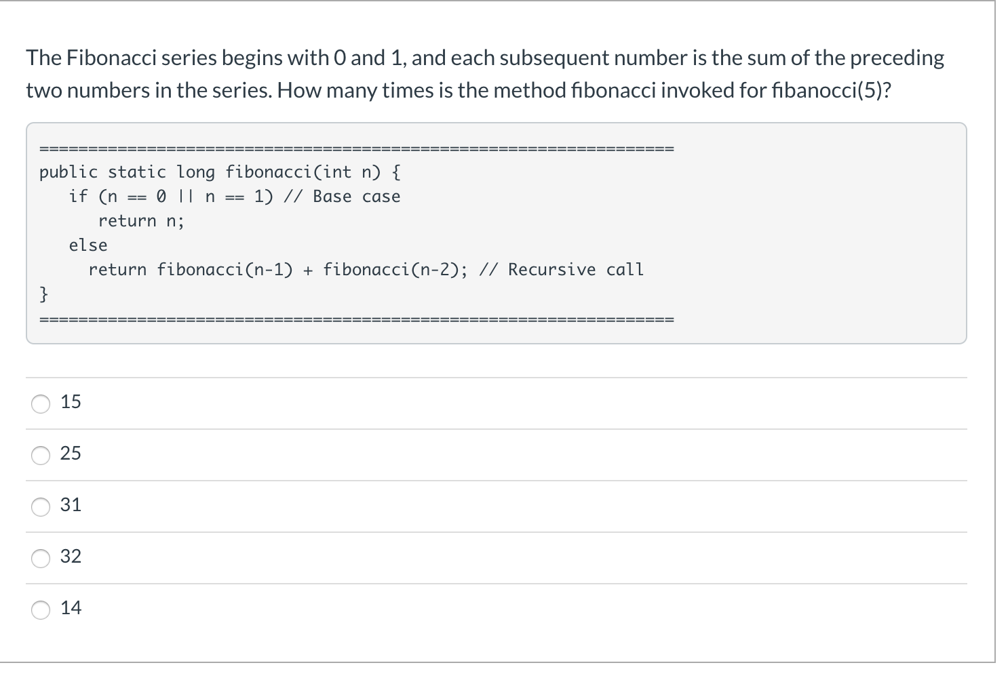Click the answer label text 15
Viewport: 1008px width, 682px height.
[x=71, y=402]
